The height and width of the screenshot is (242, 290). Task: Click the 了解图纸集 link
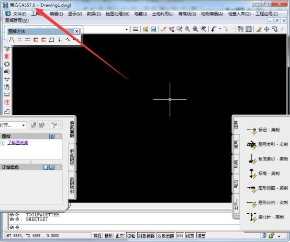point(18,143)
